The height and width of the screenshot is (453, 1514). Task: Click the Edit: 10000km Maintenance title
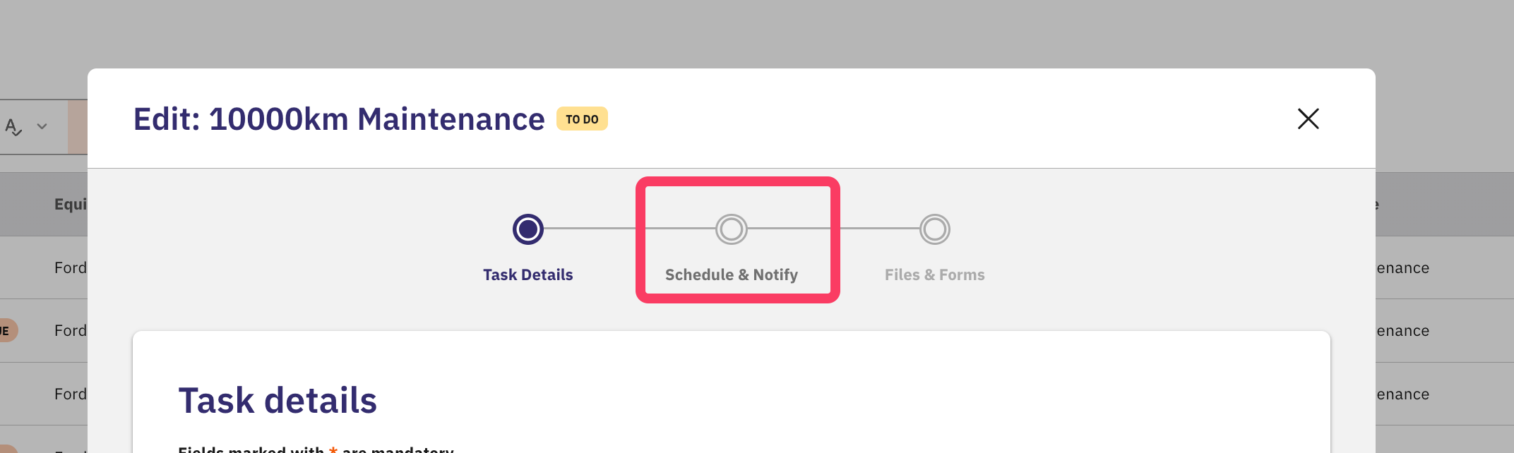(339, 119)
